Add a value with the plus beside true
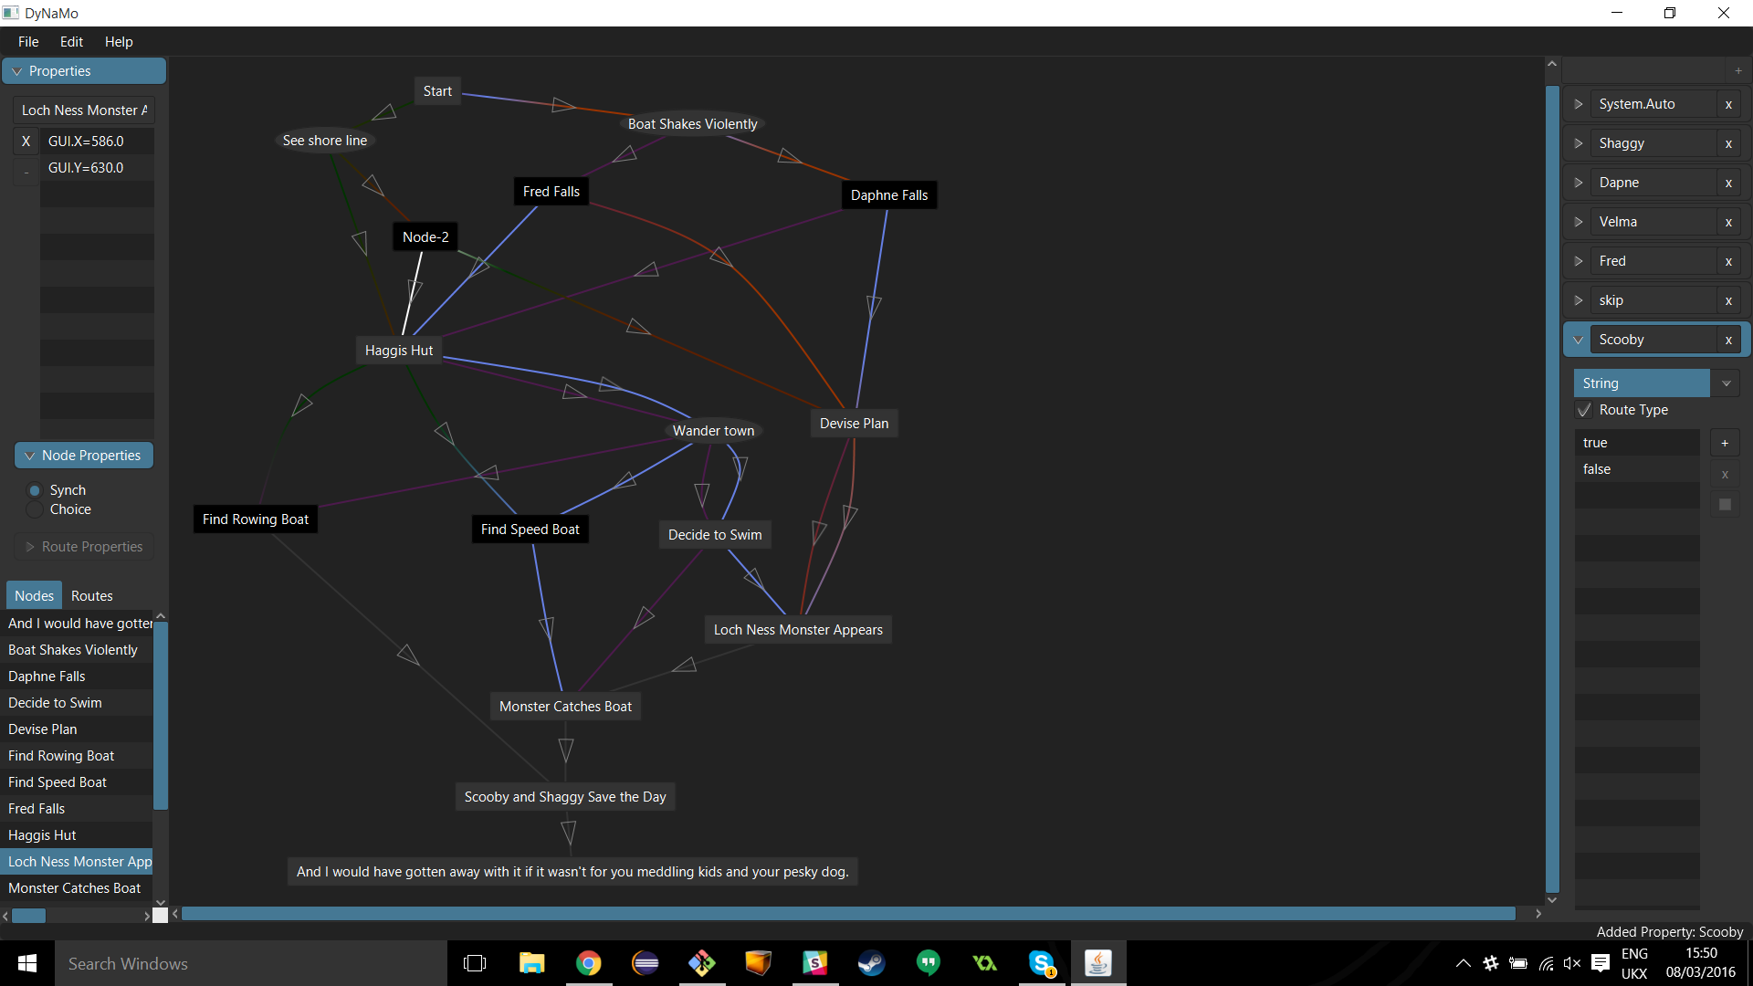This screenshot has height=986, width=1753. pos(1725,444)
